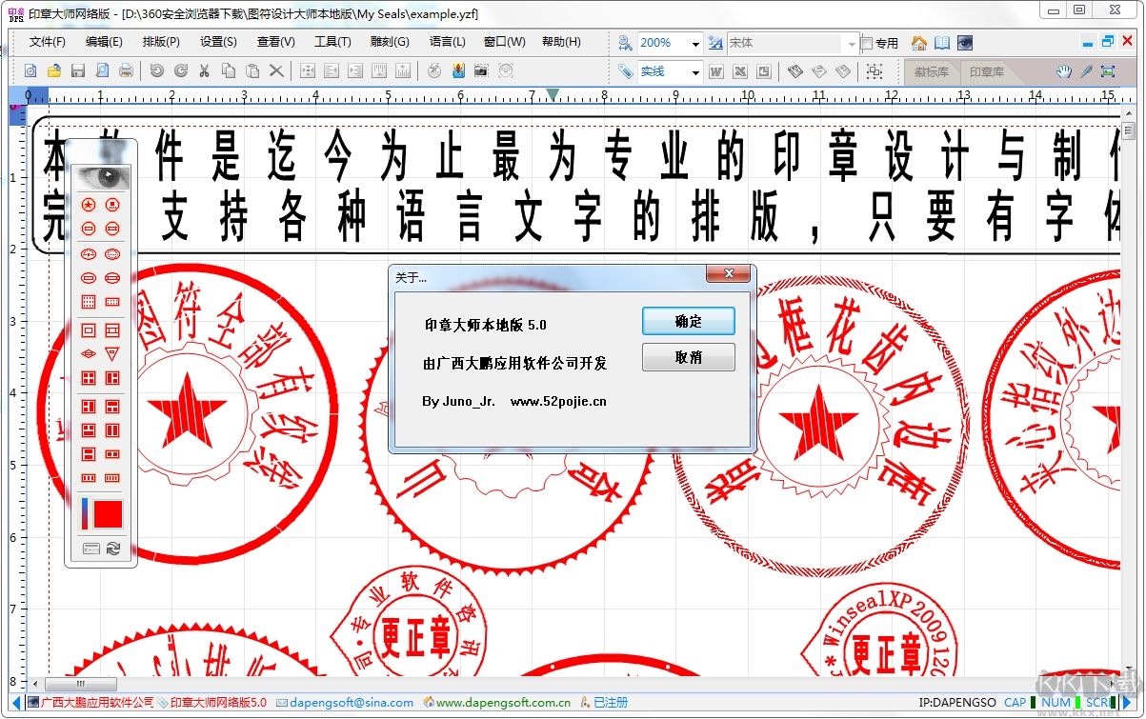Click the vertical scrollbar thumb
The width and height of the screenshot is (1146, 719).
pos(1129,131)
